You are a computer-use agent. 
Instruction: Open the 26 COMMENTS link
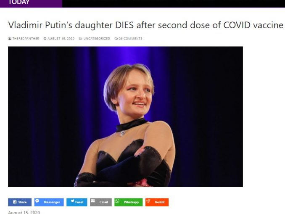coord(130,39)
